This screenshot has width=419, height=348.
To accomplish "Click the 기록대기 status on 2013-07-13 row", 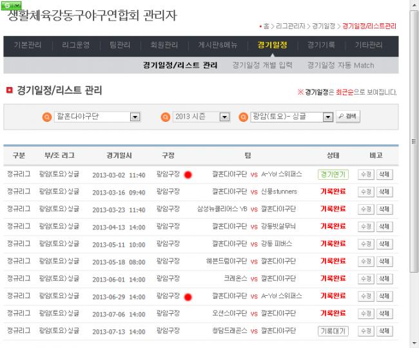I will tap(333, 331).
